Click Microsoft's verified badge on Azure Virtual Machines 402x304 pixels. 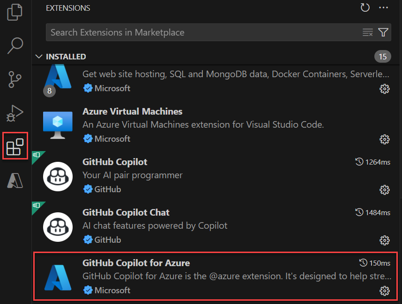[x=89, y=138]
